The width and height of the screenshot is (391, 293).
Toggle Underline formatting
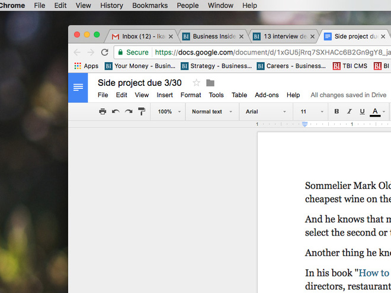tap(363, 112)
